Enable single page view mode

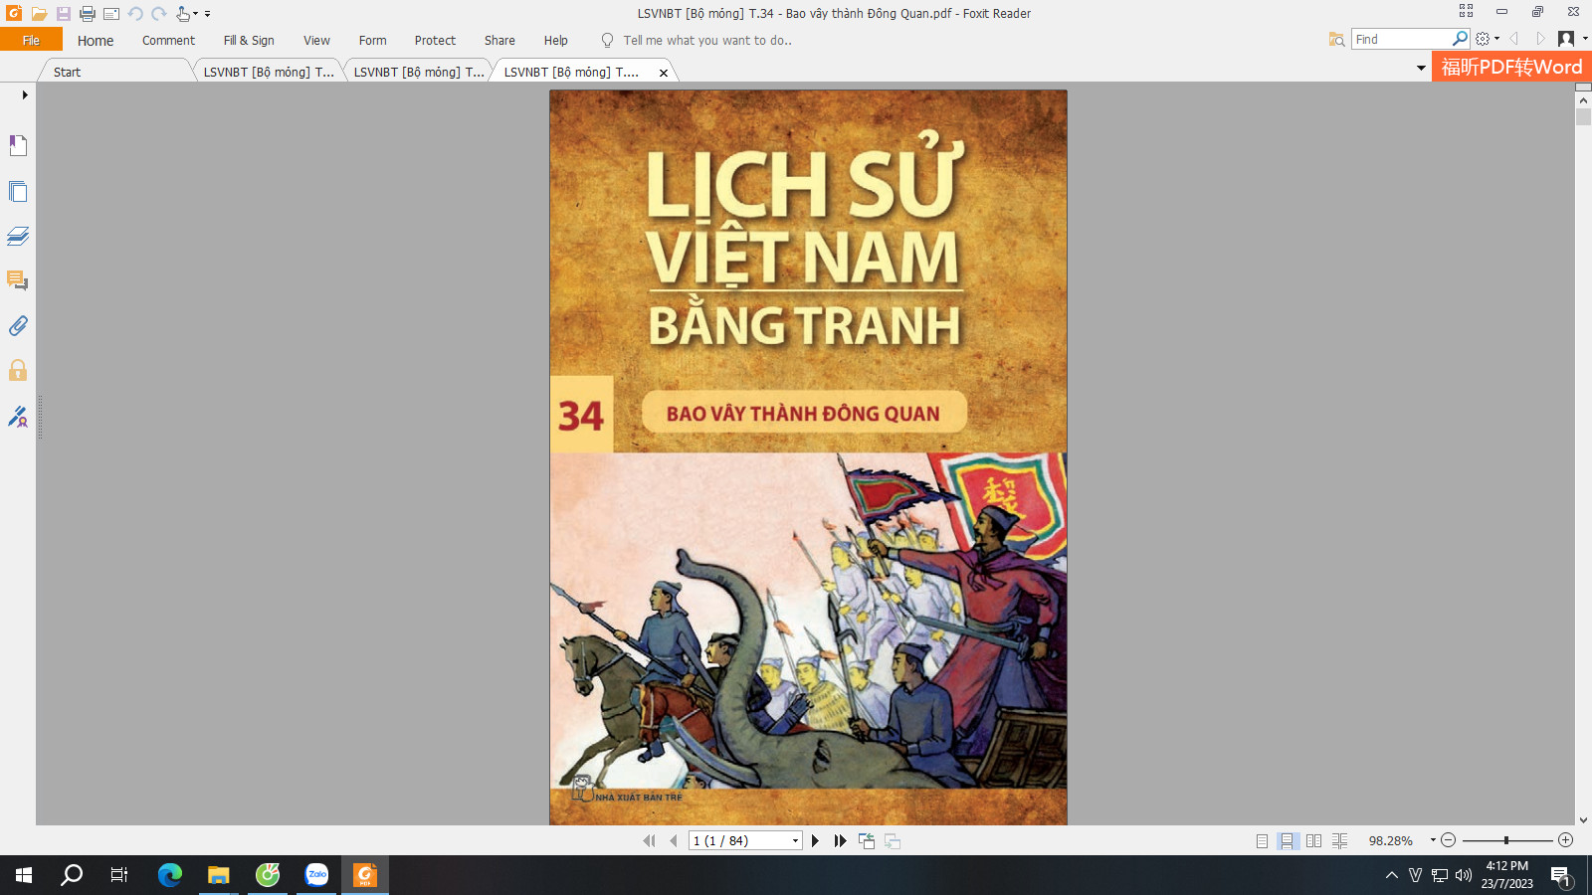[x=1262, y=840]
